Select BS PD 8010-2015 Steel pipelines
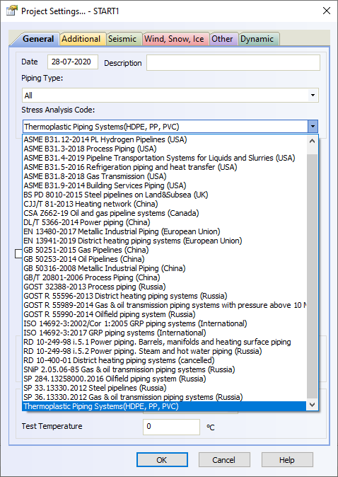The width and height of the screenshot is (338, 477). pyautogui.click(x=164, y=195)
